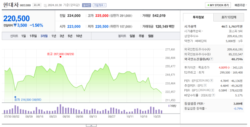
Task: Open the 빠른주문 dropdown
Action: click(241, 5)
